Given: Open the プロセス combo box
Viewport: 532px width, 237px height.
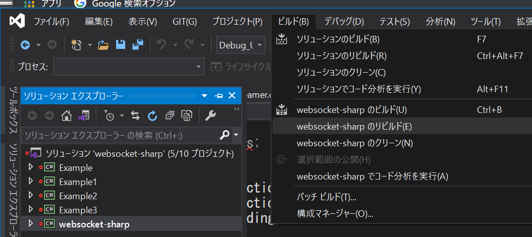Looking at the screenshot, I should [128, 67].
